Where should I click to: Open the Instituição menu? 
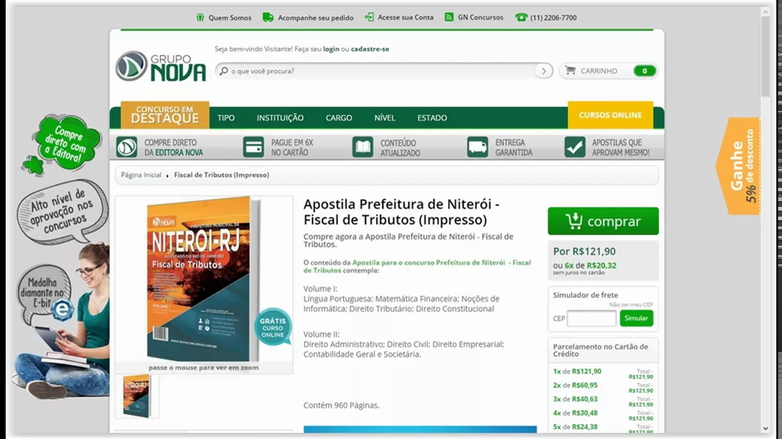click(280, 118)
